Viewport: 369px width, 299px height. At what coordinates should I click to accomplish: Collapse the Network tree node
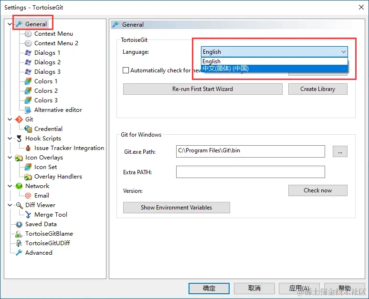click(x=10, y=186)
